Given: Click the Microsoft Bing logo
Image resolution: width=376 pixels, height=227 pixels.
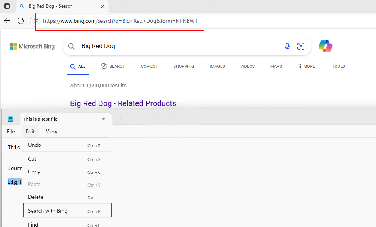Looking at the screenshot, I should tap(32, 46).
